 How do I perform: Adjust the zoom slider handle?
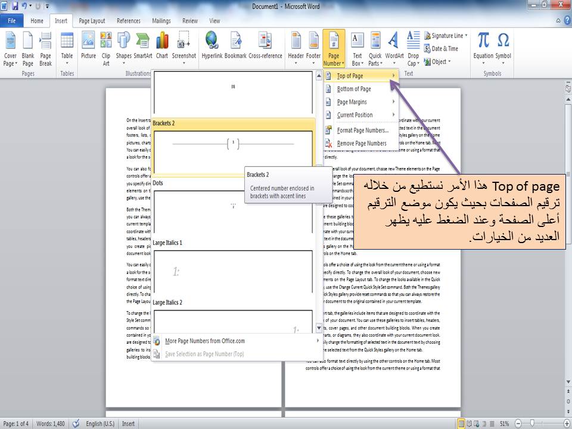(532, 423)
